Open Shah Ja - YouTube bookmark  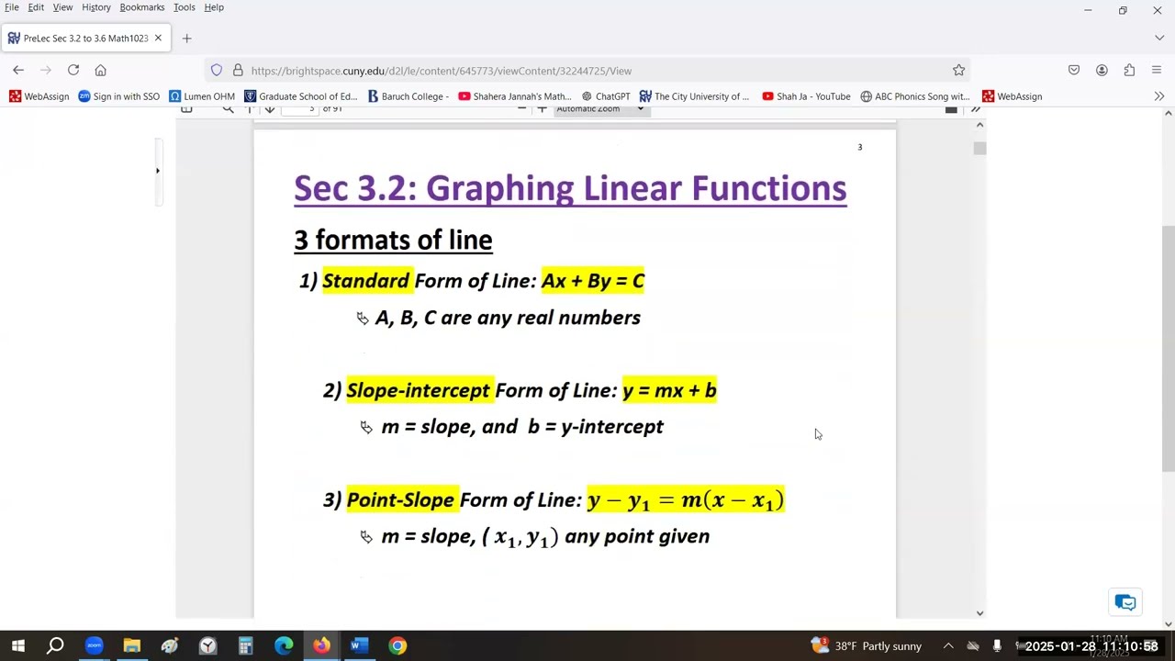tap(806, 95)
